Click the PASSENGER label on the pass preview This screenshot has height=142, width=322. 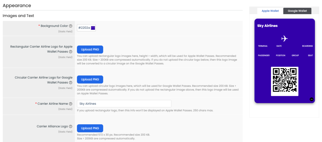264,55
